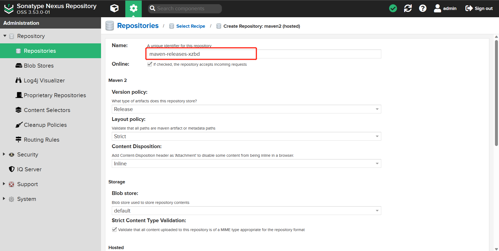Click the Select Recipe breadcrumb icon

[x=172, y=26]
